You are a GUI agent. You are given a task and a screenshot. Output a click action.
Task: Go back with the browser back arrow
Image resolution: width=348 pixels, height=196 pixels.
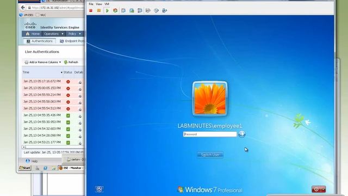[23, 8]
